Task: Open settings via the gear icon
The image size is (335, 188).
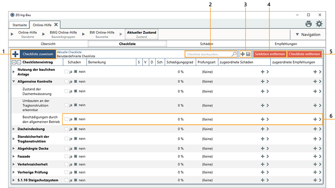Action: [319, 24]
